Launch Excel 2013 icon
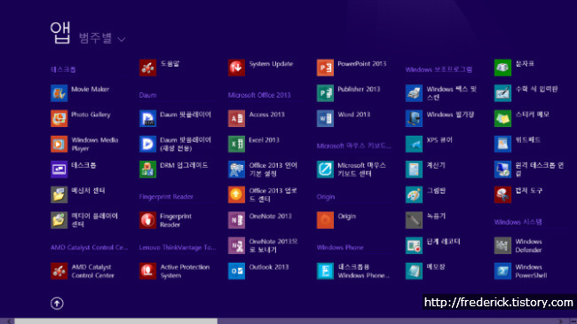 pos(236,144)
